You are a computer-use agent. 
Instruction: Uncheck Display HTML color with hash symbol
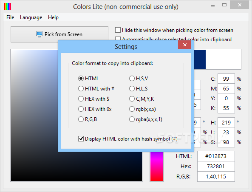tap(81, 138)
